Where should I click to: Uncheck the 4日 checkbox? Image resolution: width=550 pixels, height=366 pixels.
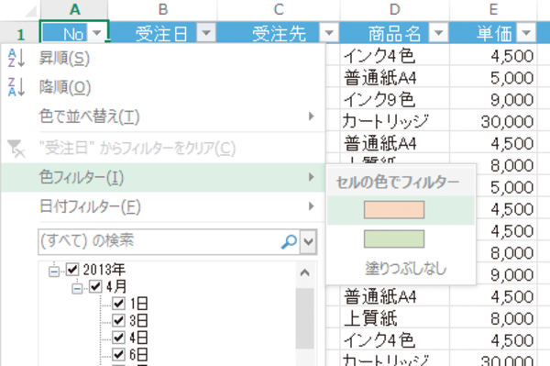(x=118, y=338)
